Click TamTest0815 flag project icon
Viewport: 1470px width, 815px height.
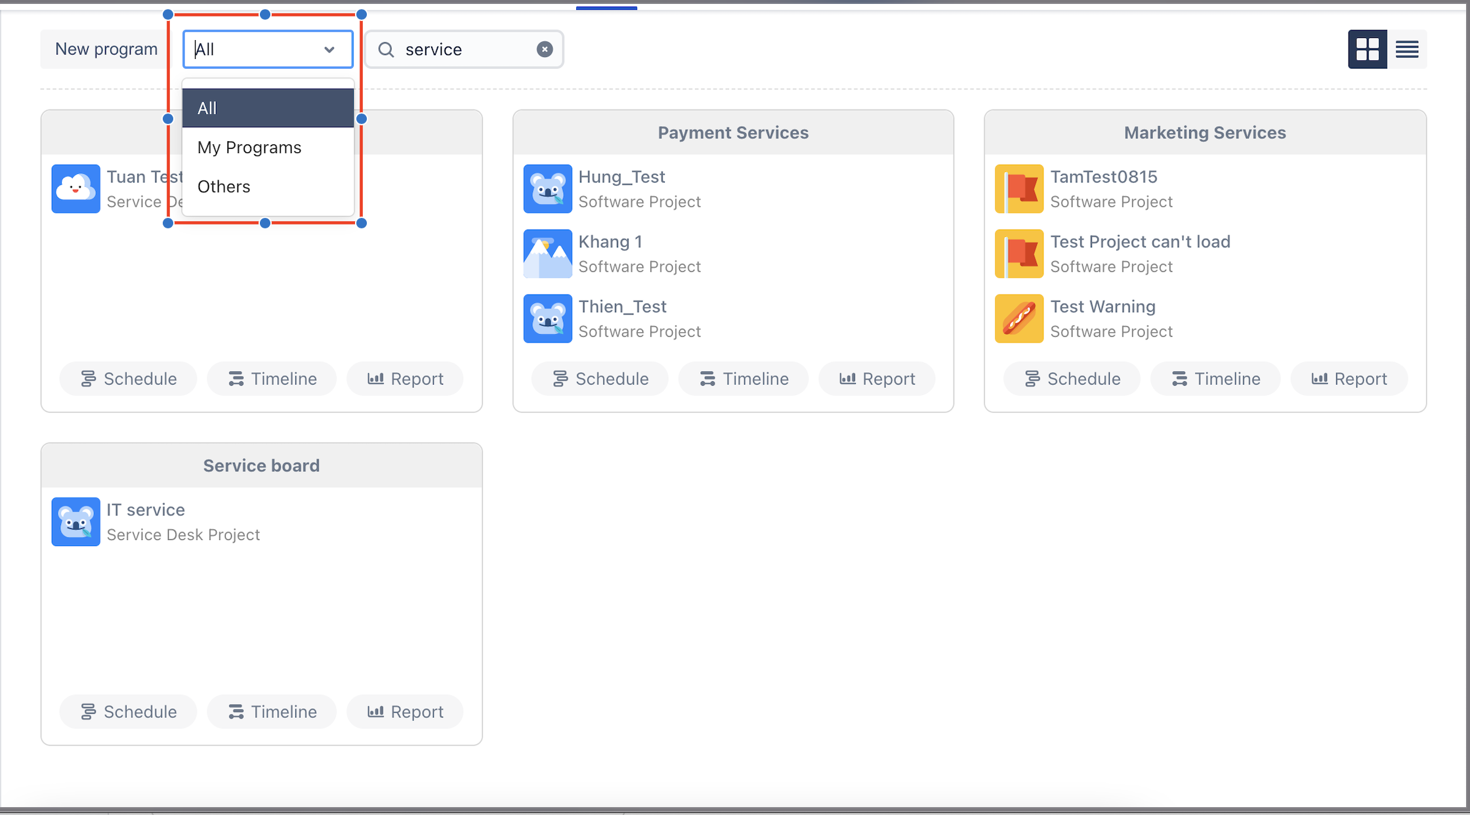(x=1018, y=189)
